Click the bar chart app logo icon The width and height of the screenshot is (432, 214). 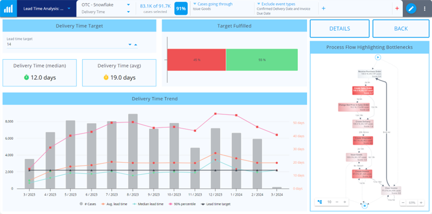click(8, 8)
